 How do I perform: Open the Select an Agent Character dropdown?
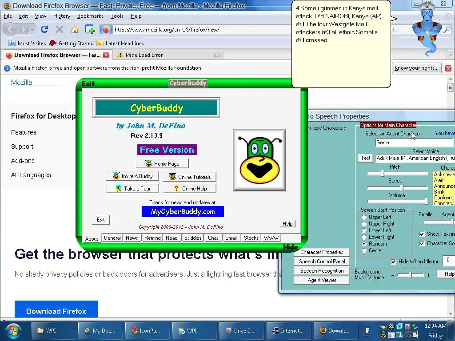click(x=415, y=143)
